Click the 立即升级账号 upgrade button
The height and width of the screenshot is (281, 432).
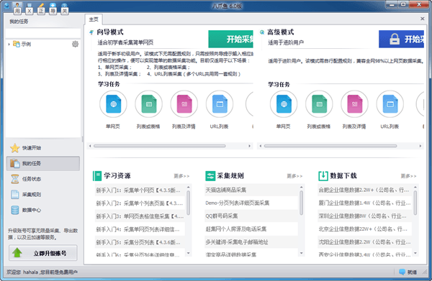[43, 253]
